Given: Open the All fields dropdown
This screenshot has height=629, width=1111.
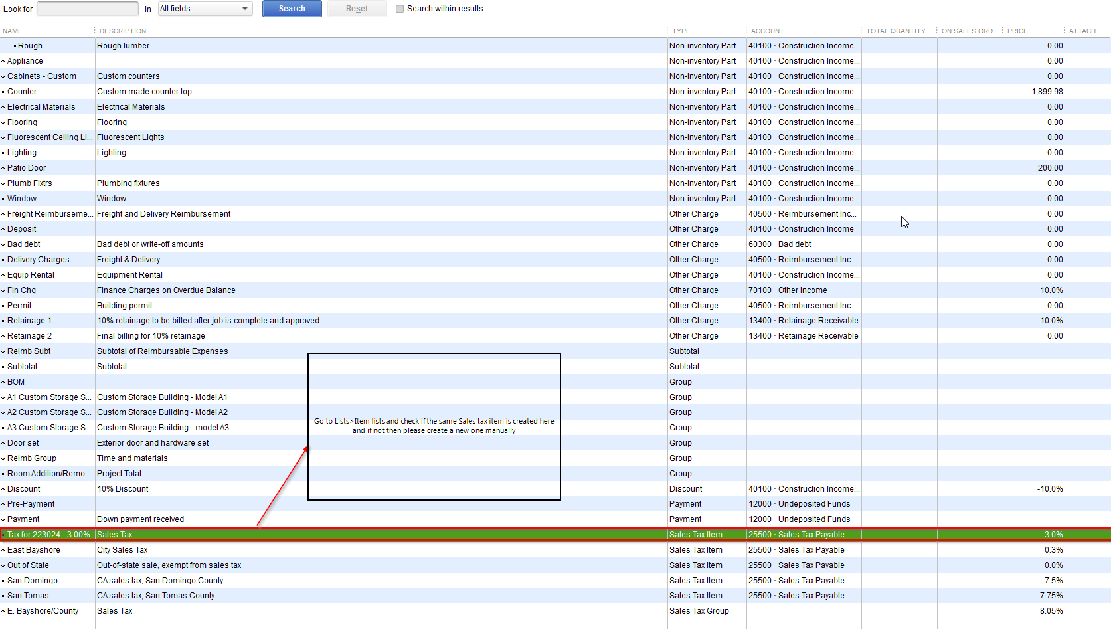Looking at the screenshot, I should pos(205,9).
